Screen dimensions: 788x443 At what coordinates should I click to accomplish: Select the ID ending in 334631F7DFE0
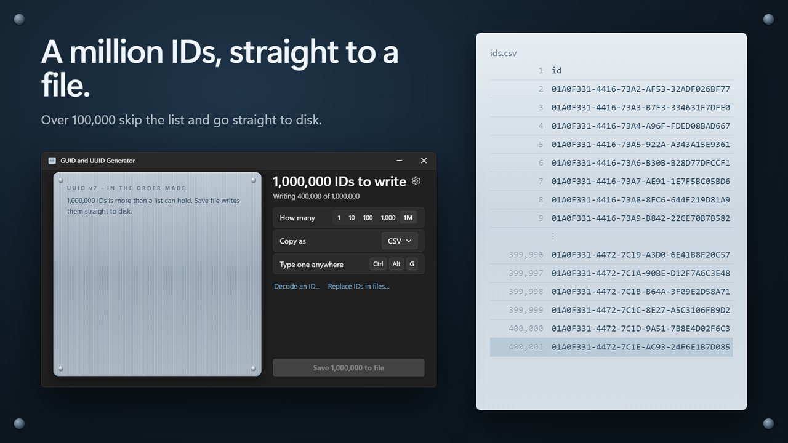tap(641, 108)
